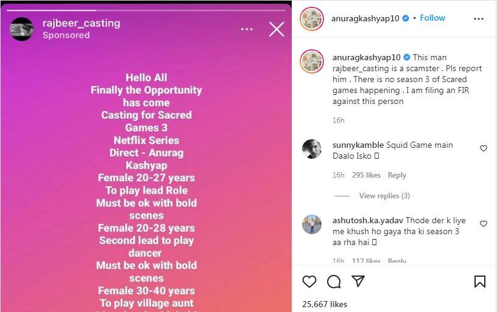Reply to sunnykamble's comment
The image size is (497, 312).
[x=397, y=175]
